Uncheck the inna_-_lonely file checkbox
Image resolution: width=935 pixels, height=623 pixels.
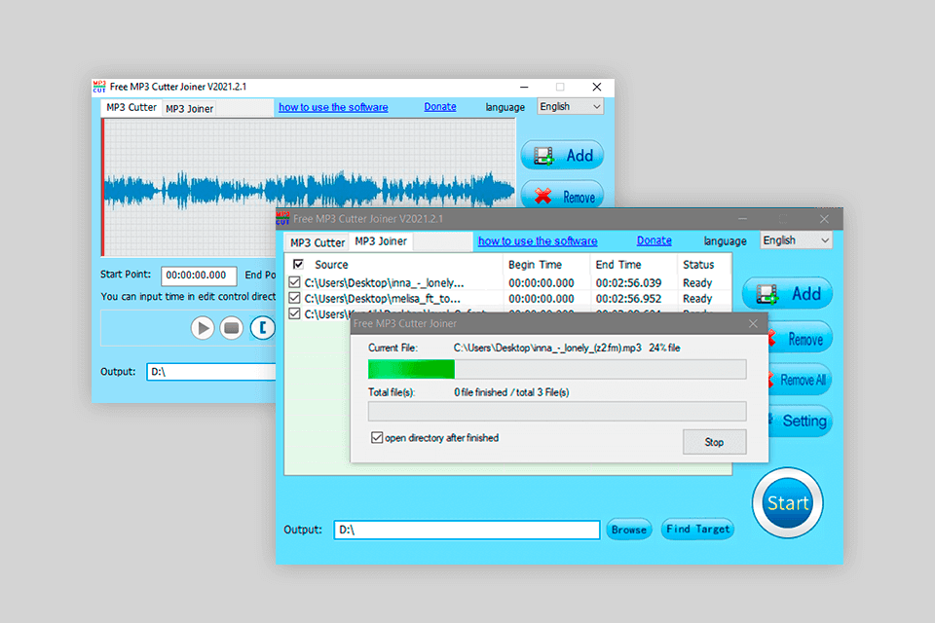[x=294, y=282]
